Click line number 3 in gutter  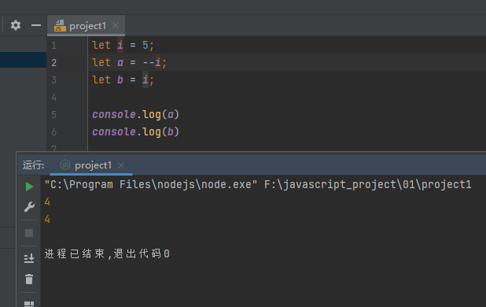54,80
